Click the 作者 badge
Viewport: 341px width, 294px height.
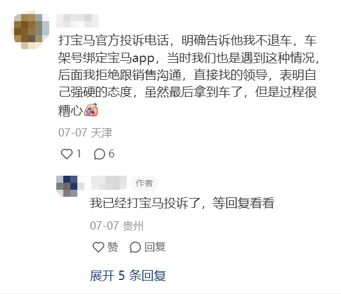tap(144, 183)
